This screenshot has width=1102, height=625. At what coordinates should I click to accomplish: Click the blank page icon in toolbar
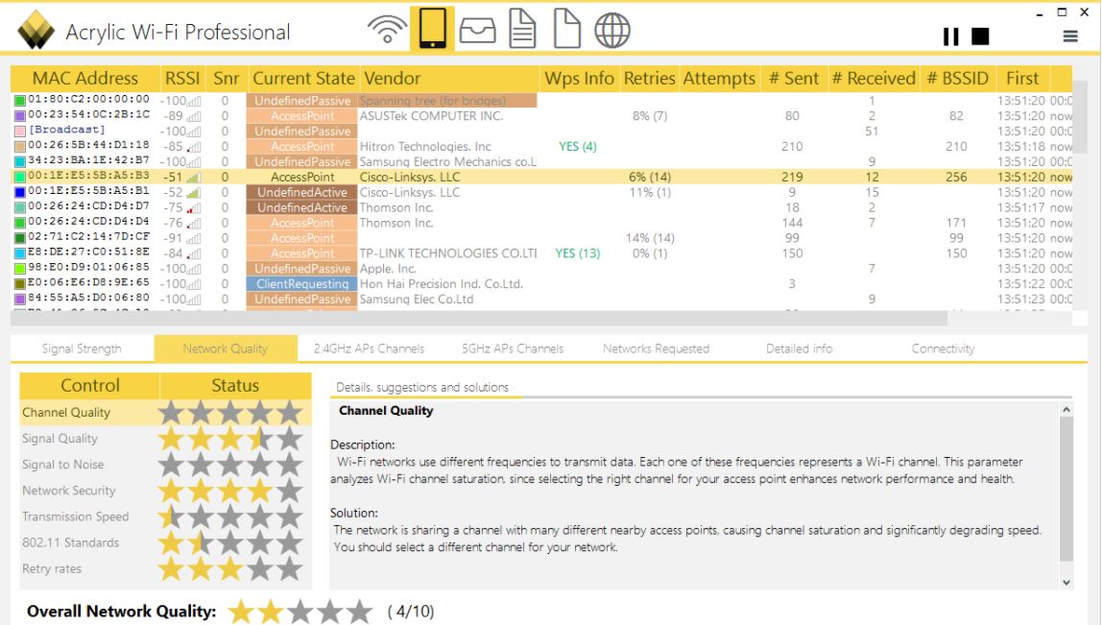pyautogui.click(x=566, y=30)
